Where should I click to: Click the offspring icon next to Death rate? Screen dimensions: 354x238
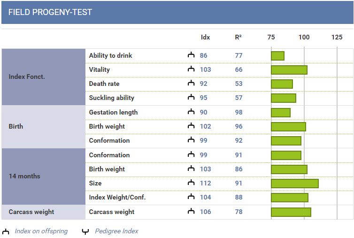coord(191,83)
